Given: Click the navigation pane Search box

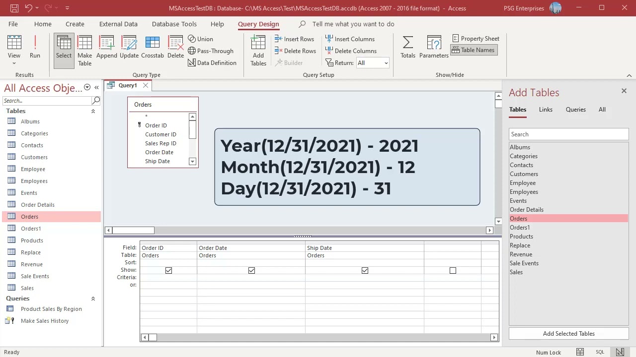Looking at the screenshot, I should tap(47, 100).
